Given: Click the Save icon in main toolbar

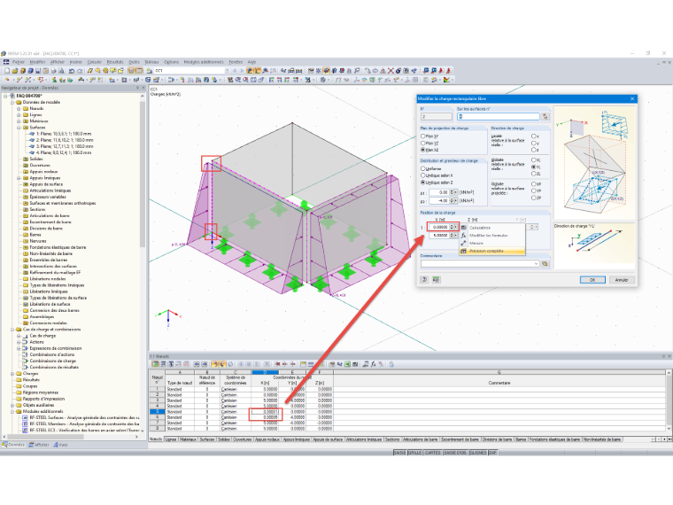Looking at the screenshot, I should tap(38, 71).
